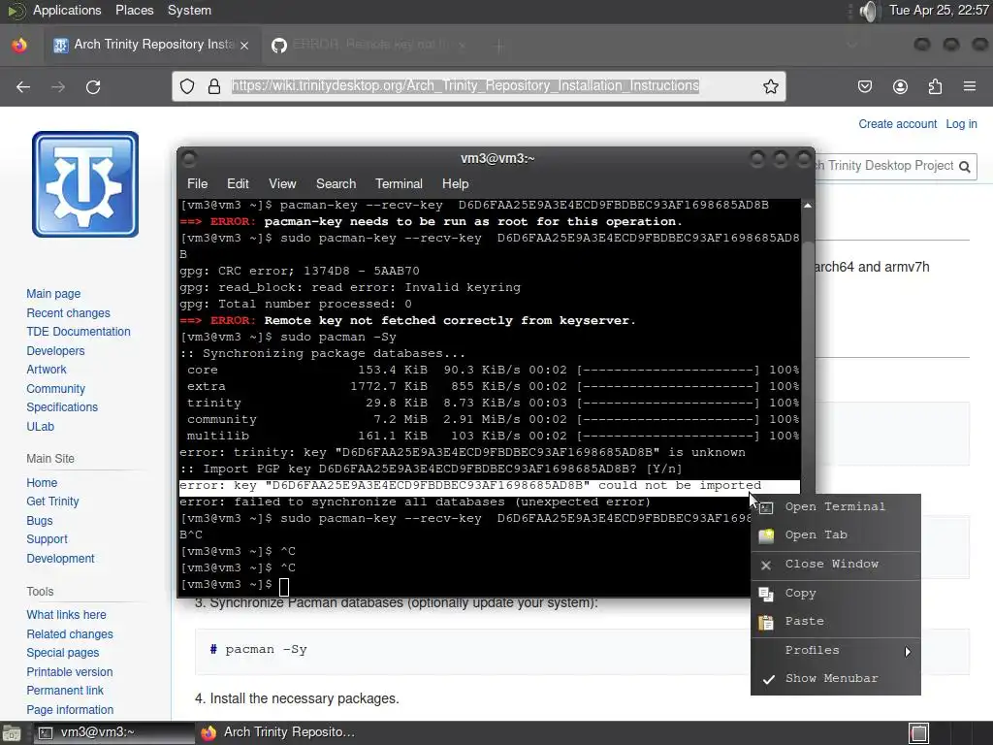Image resolution: width=993 pixels, height=745 pixels.
Task: Click the highlighted 'could not be imported' error line
Action: (x=489, y=486)
